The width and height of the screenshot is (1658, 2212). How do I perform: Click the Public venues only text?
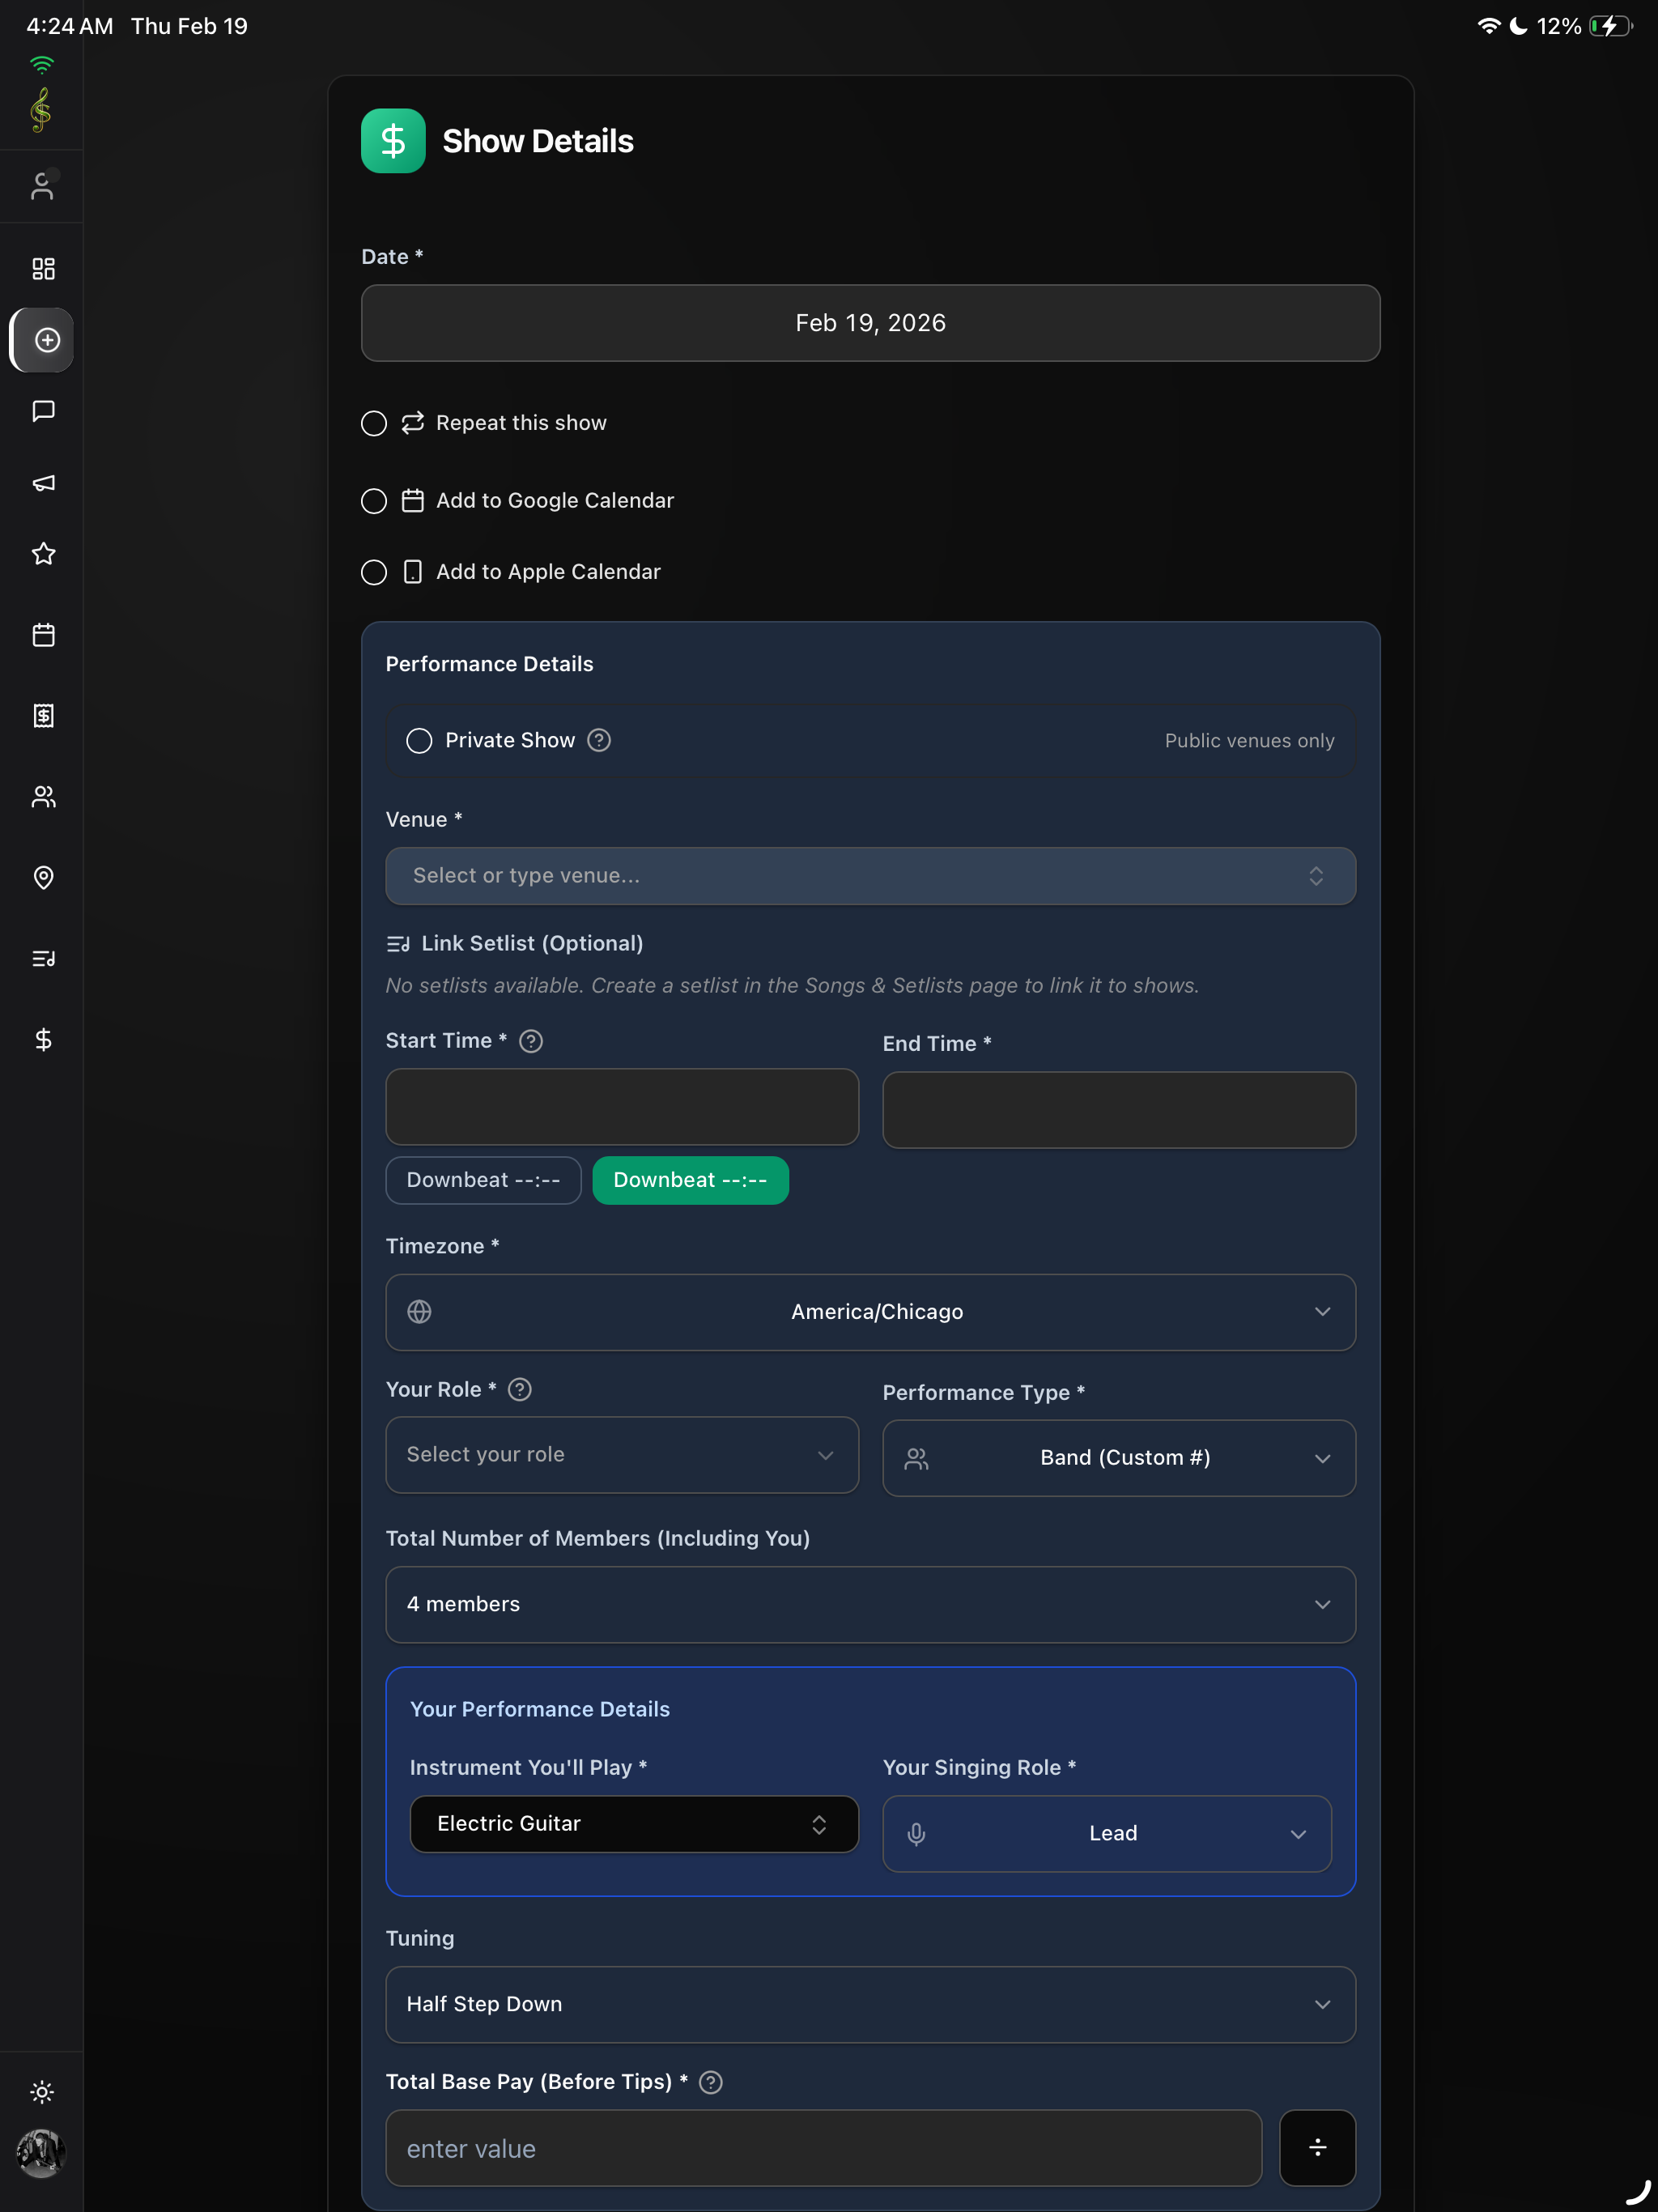(x=1249, y=741)
